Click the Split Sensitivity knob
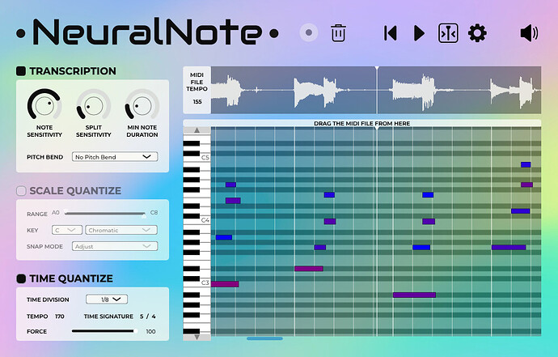Image resolution: width=558 pixels, height=357 pixels. tap(93, 105)
